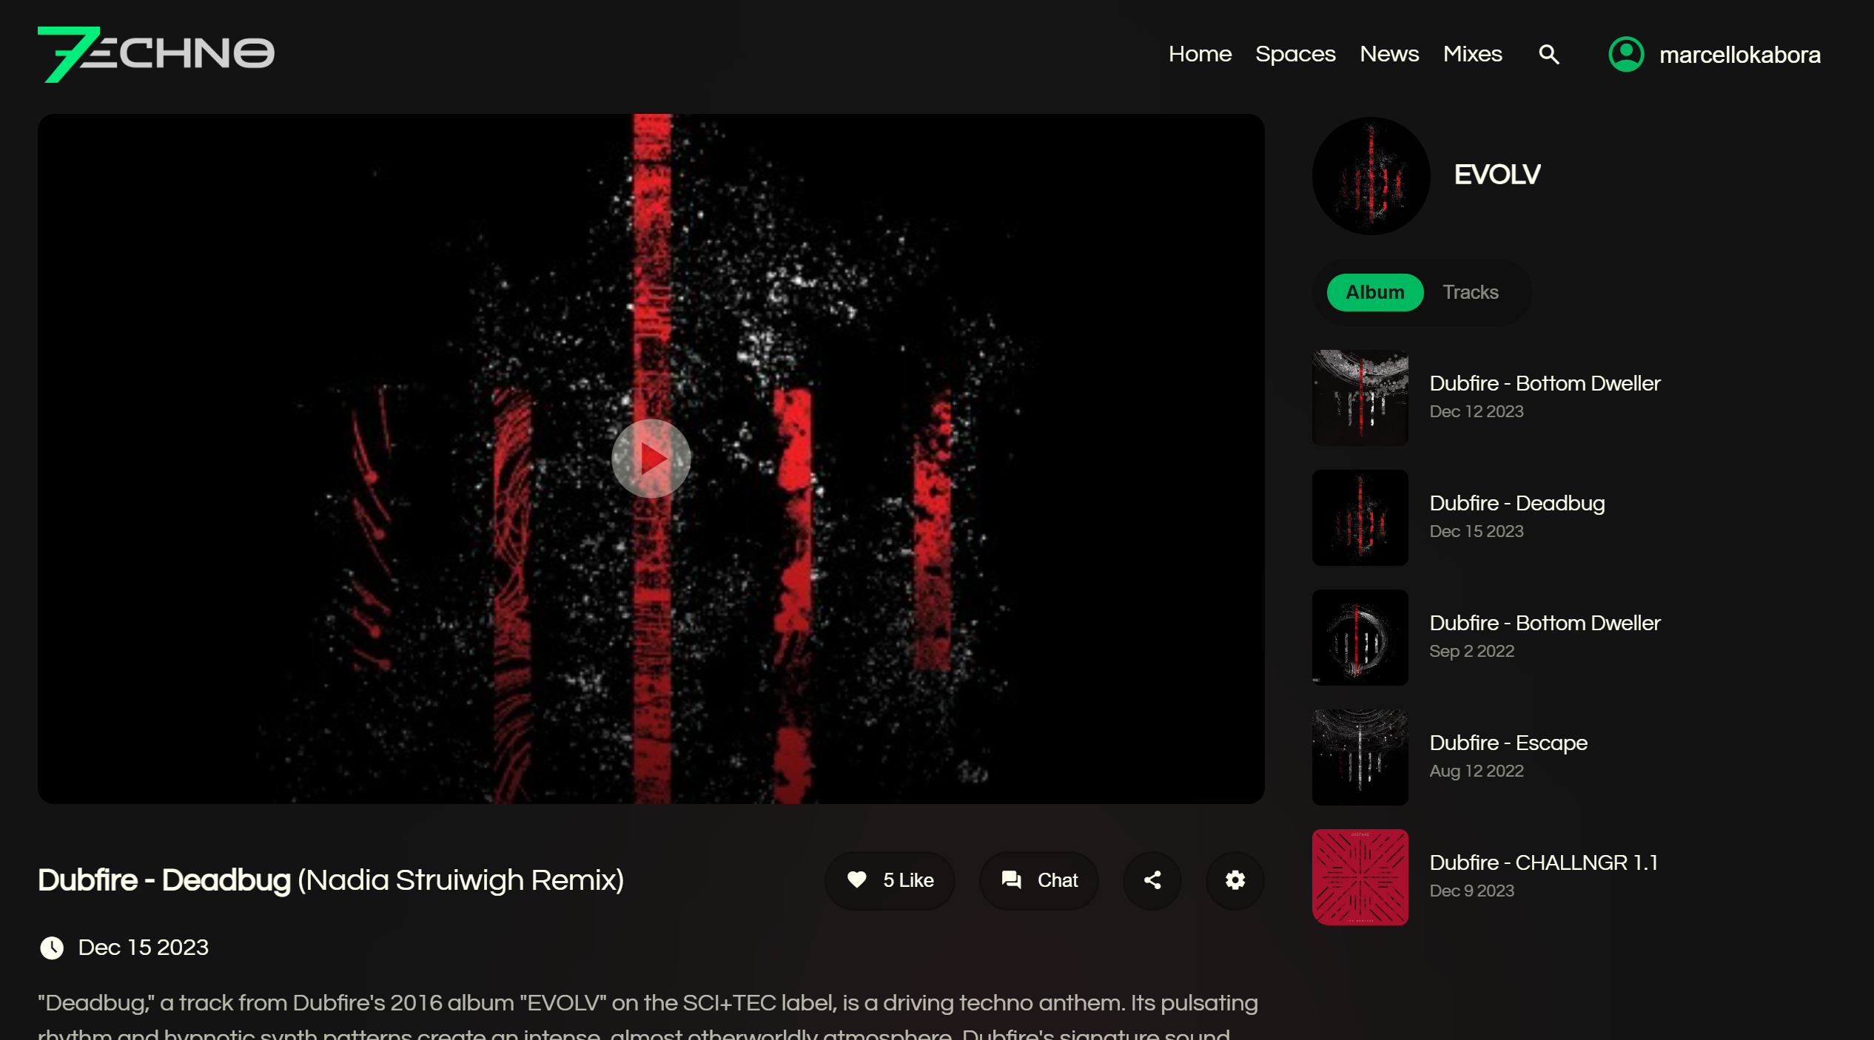Click title Dubfire - Bottom Dweller dated Dec 12 2023

click(1545, 383)
